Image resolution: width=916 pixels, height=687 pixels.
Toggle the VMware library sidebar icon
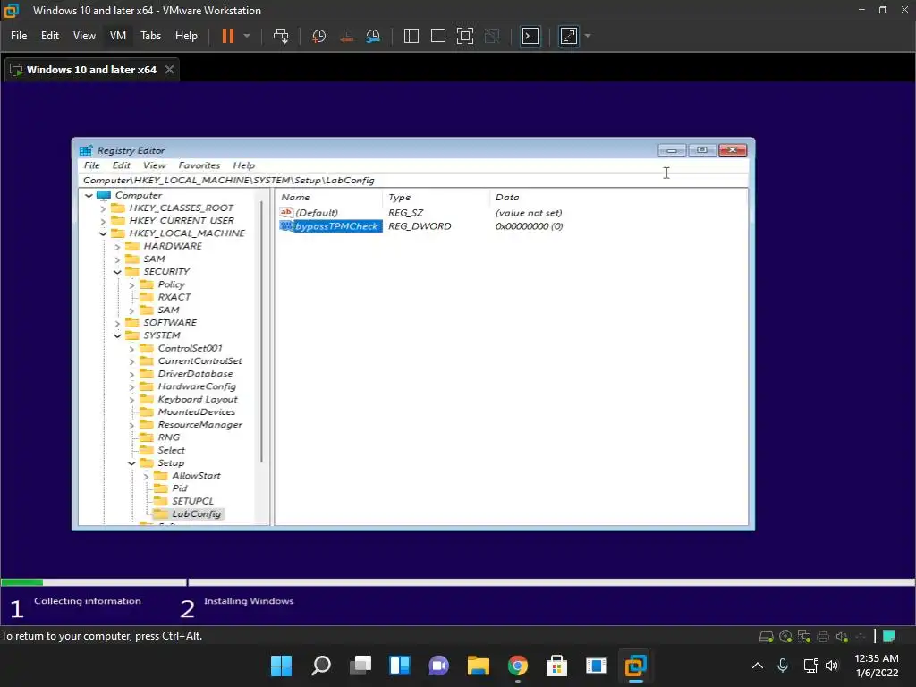pyautogui.click(x=411, y=36)
